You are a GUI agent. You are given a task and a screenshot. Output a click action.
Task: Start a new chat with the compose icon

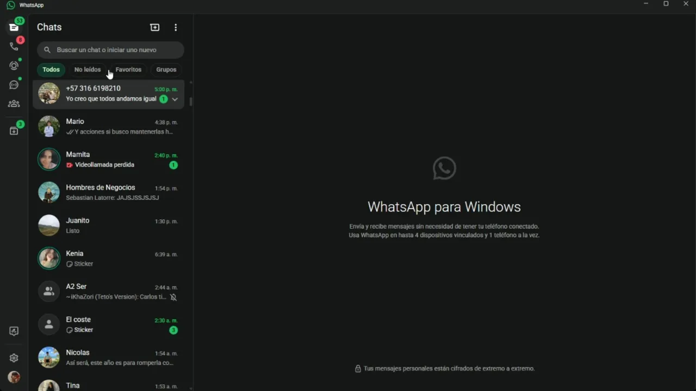coord(155,27)
